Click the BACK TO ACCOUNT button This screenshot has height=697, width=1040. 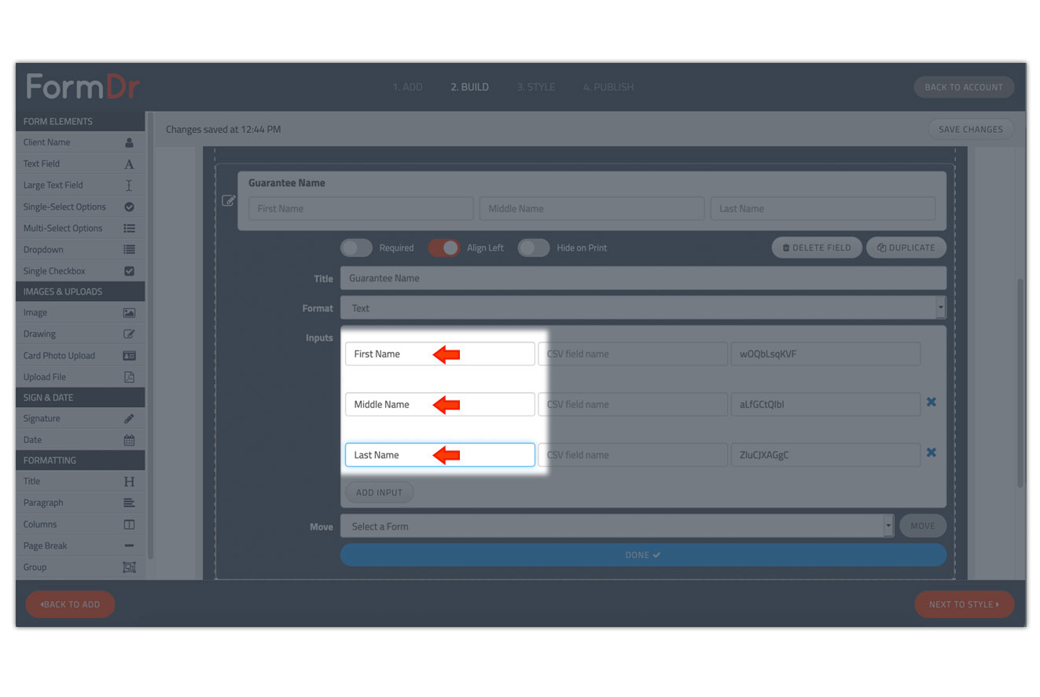[x=964, y=87]
